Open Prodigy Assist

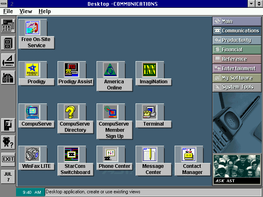coord(72,70)
